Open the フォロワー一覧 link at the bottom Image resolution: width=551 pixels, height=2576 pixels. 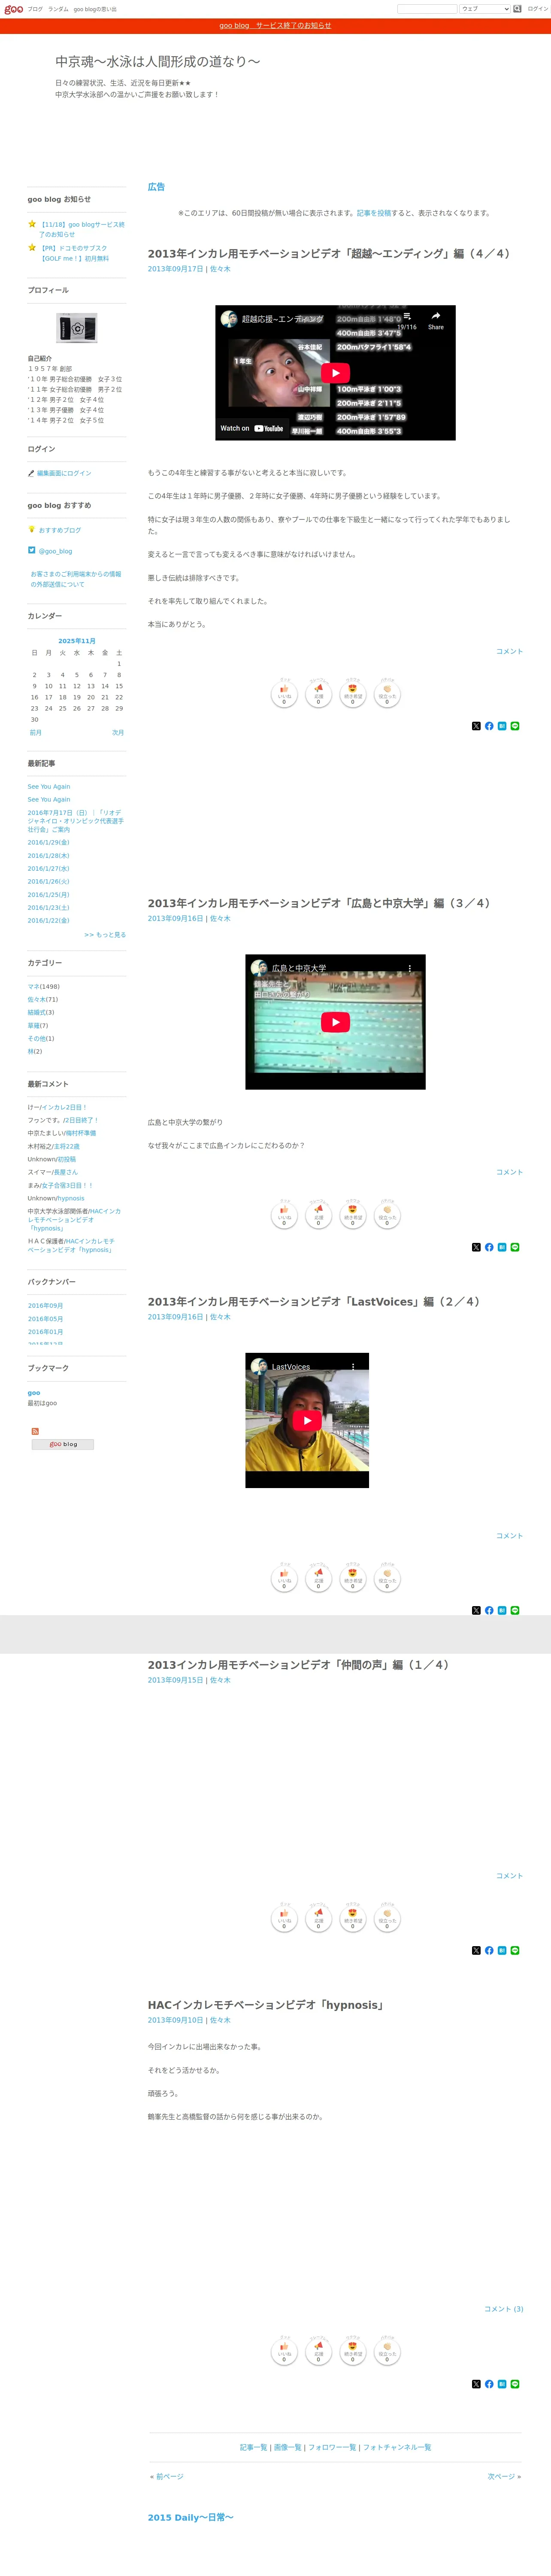click(332, 2447)
